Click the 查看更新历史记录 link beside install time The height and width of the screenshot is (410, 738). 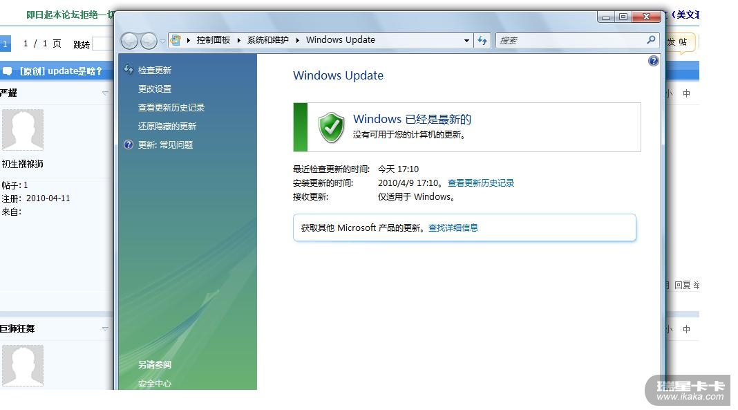pyautogui.click(x=480, y=183)
